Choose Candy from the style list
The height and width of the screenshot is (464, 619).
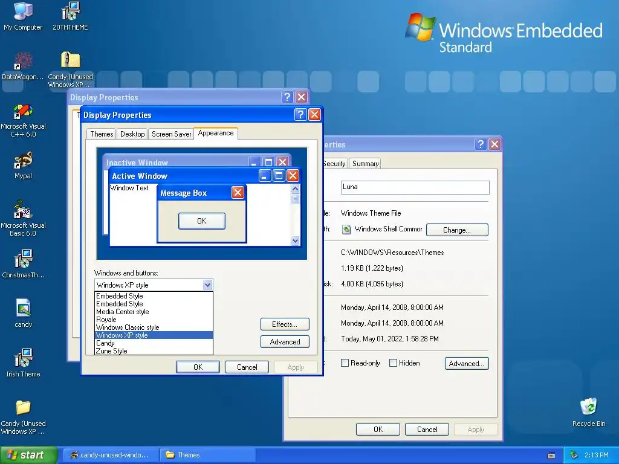click(154, 343)
